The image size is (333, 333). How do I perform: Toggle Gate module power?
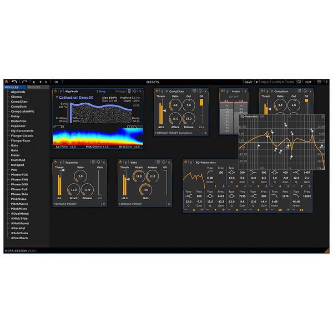[121, 162]
